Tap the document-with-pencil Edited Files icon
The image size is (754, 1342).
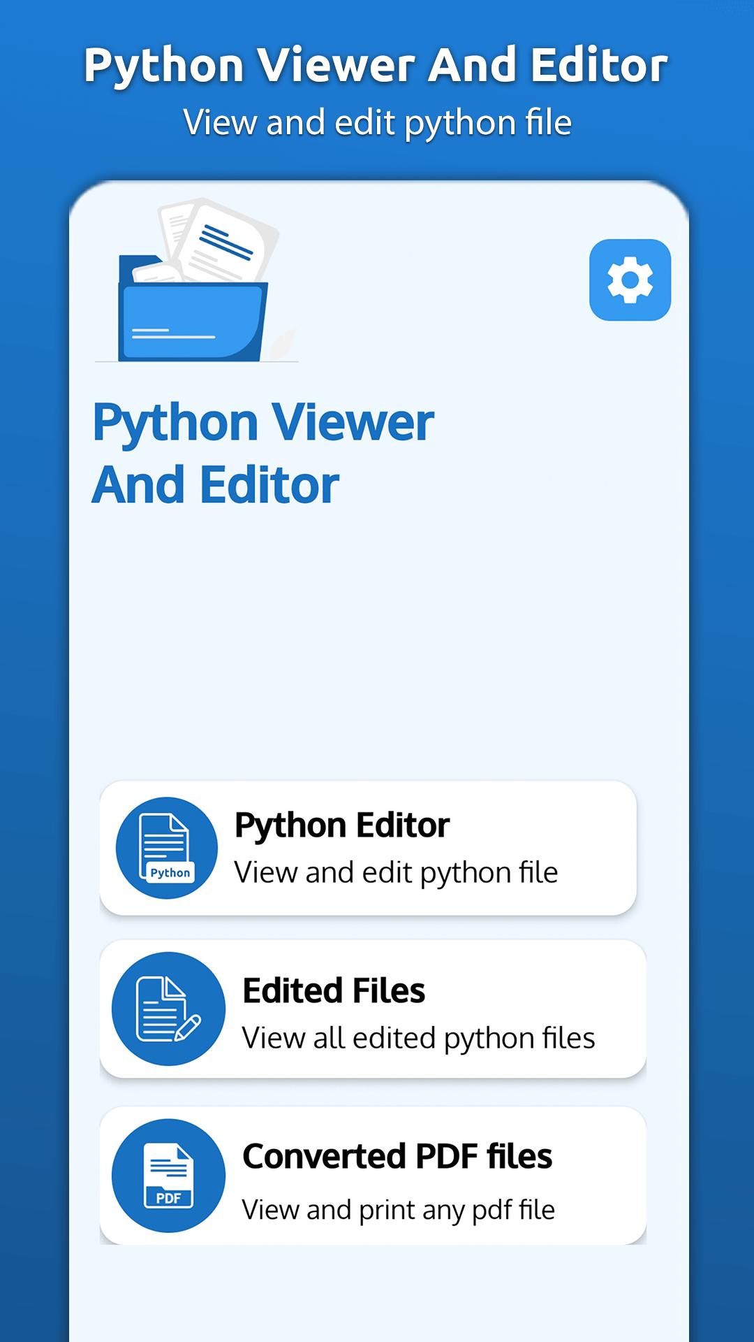click(x=168, y=1009)
